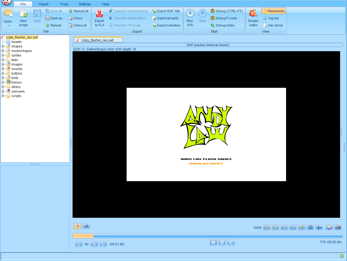Click on the playback timeline progress bar
The image size is (347, 261).
pyautogui.click(x=208, y=236)
